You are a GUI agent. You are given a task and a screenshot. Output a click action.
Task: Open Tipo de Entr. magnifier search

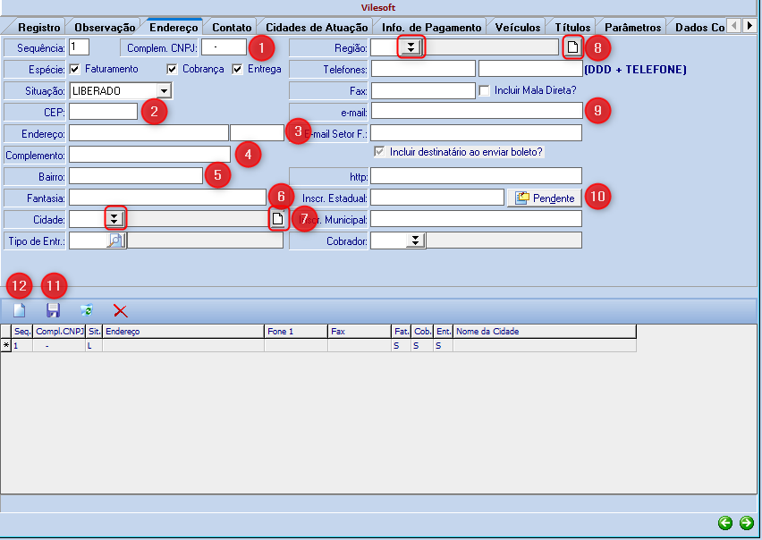point(116,240)
